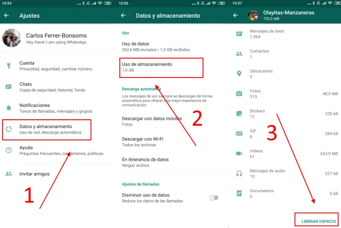Viewport: 341px width, 228px height.
Task: Tap Carlos Ferrer-Bonsoms profile picture
Action: pos(11,38)
